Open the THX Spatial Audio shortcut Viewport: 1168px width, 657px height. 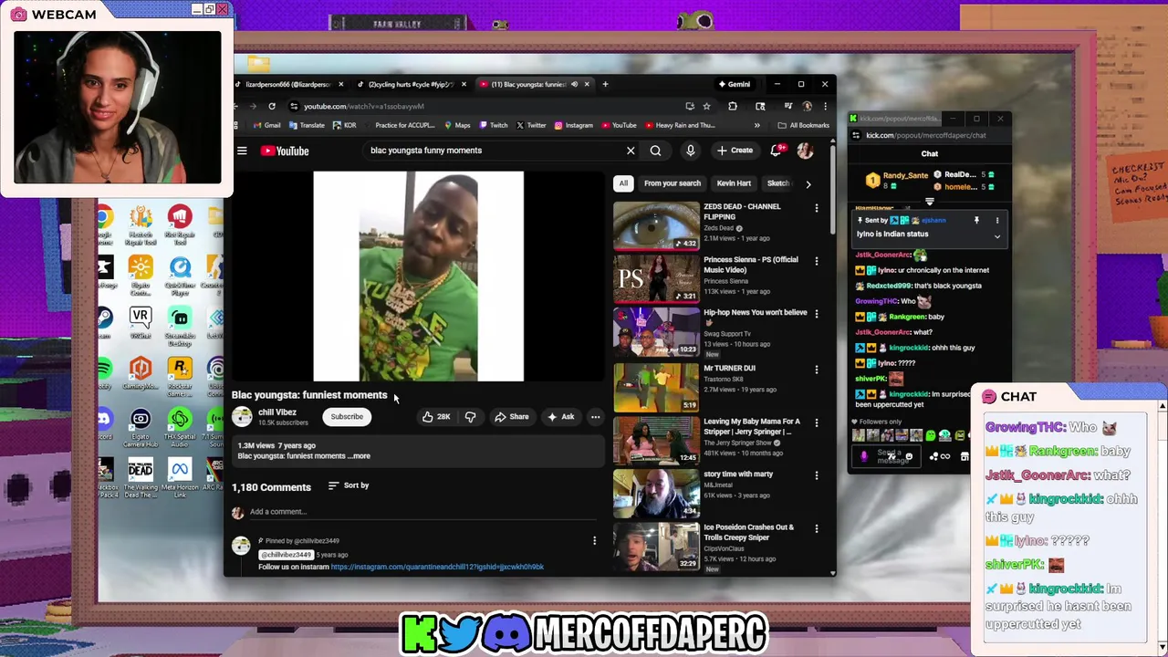(x=180, y=426)
